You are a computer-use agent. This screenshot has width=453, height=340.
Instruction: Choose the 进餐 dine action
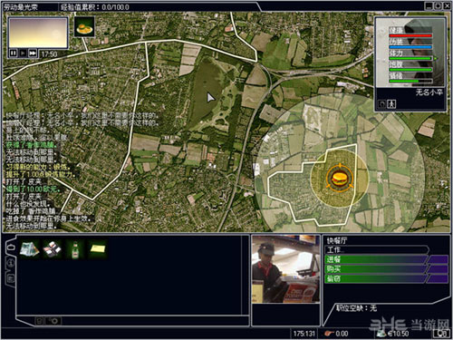(x=386, y=259)
